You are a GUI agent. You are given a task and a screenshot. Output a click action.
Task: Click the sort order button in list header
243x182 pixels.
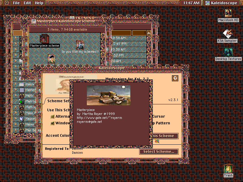point(149,33)
